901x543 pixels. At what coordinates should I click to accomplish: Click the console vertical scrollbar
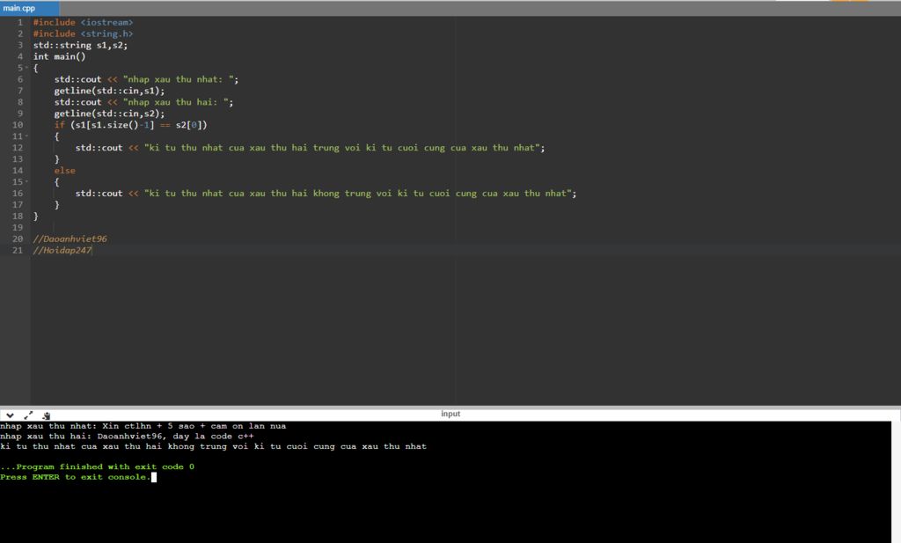[896, 481]
